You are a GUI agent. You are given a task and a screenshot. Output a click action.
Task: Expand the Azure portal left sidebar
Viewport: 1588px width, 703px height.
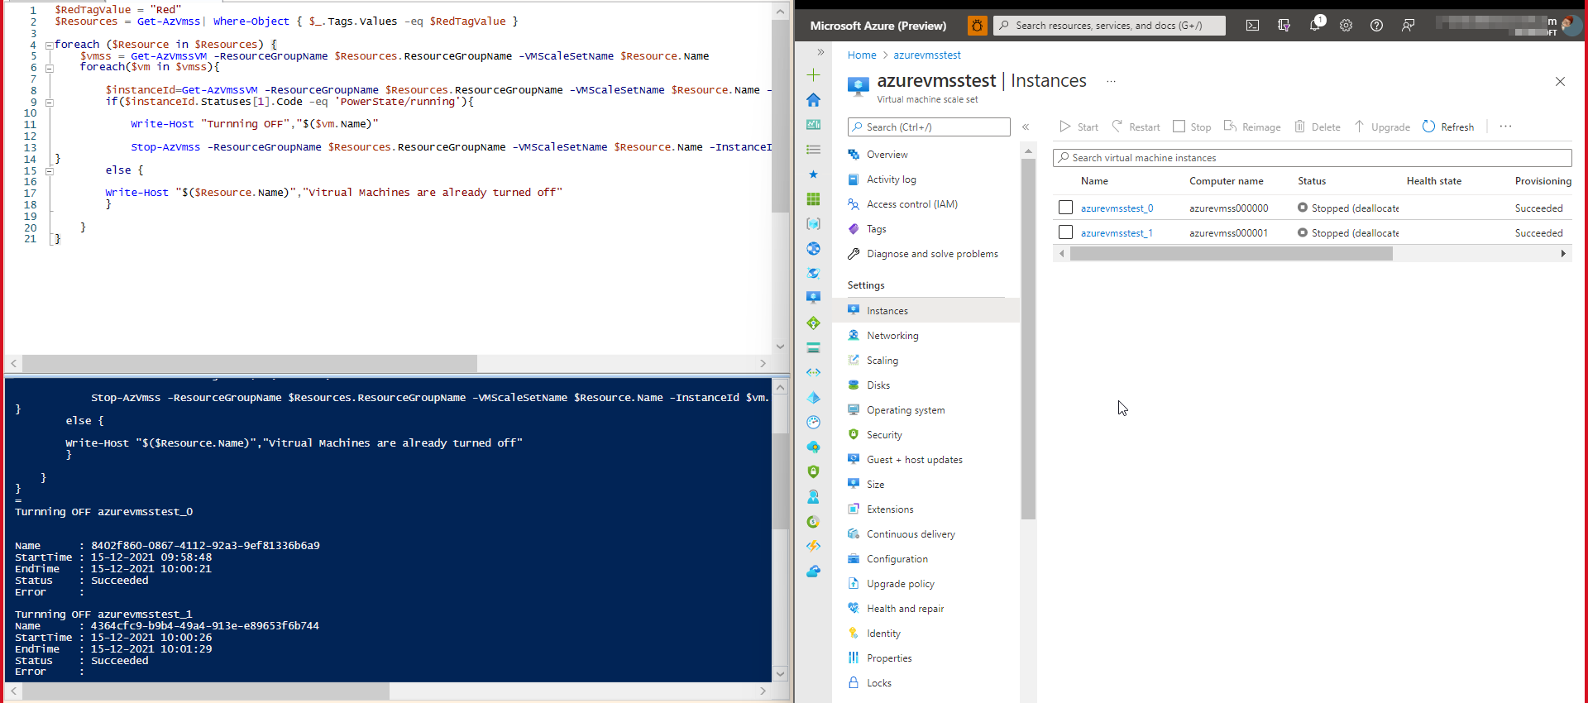click(820, 52)
